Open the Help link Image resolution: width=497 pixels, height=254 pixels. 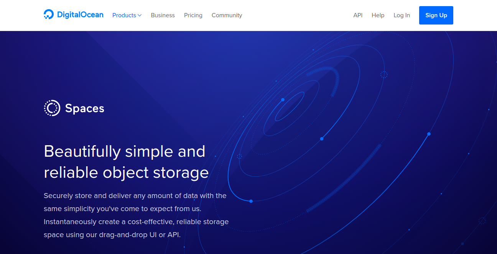378,15
